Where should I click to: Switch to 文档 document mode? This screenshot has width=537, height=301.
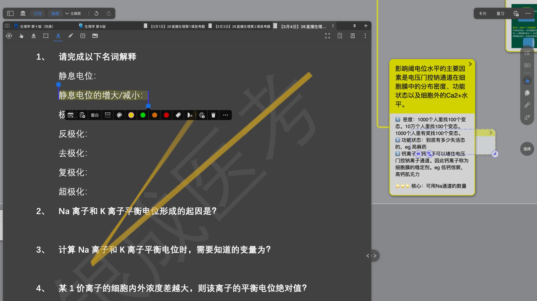tap(37, 13)
